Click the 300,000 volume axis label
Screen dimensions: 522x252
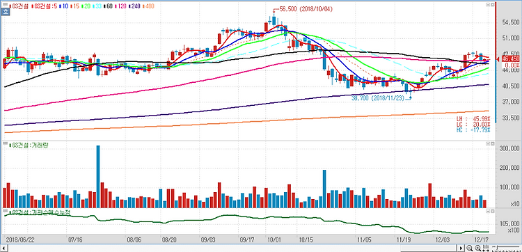coord(509,148)
